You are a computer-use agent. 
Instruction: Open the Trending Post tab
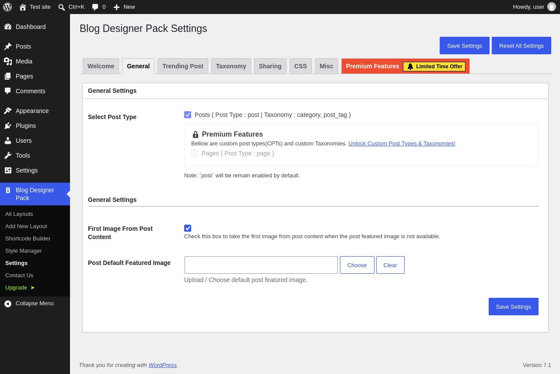[183, 66]
